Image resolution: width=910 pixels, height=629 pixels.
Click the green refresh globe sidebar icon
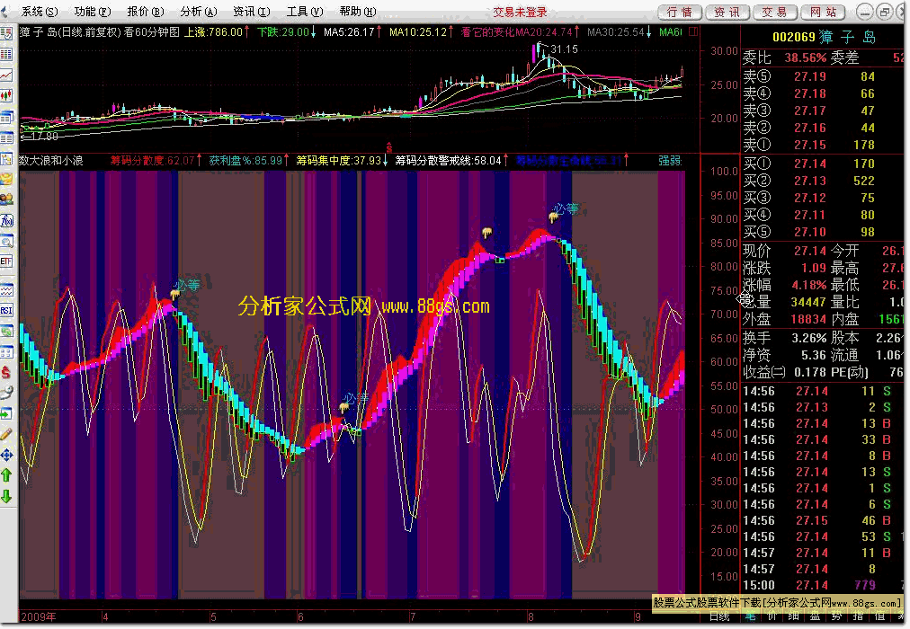click(x=6, y=331)
